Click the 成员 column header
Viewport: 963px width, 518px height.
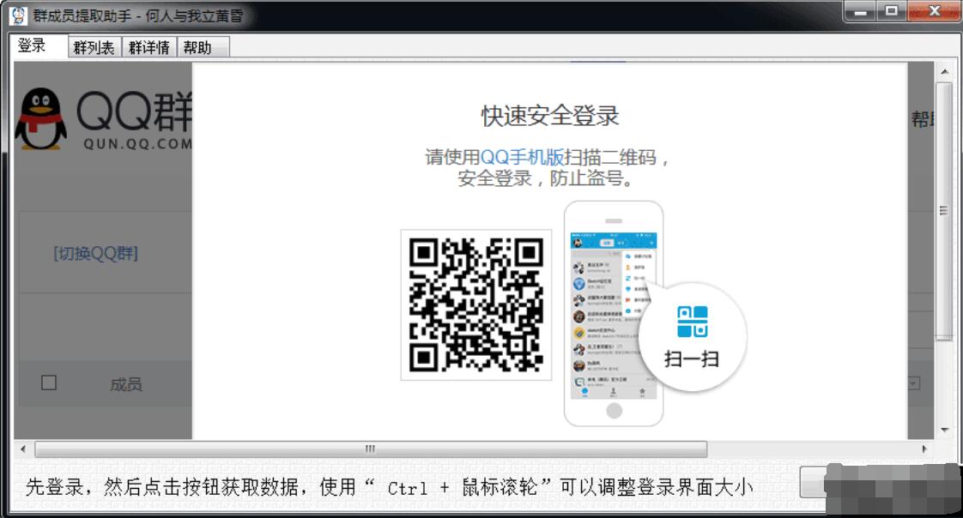click(x=126, y=384)
